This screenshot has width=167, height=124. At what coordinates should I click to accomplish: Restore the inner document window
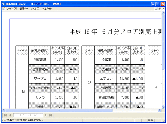tap(160, 9)
